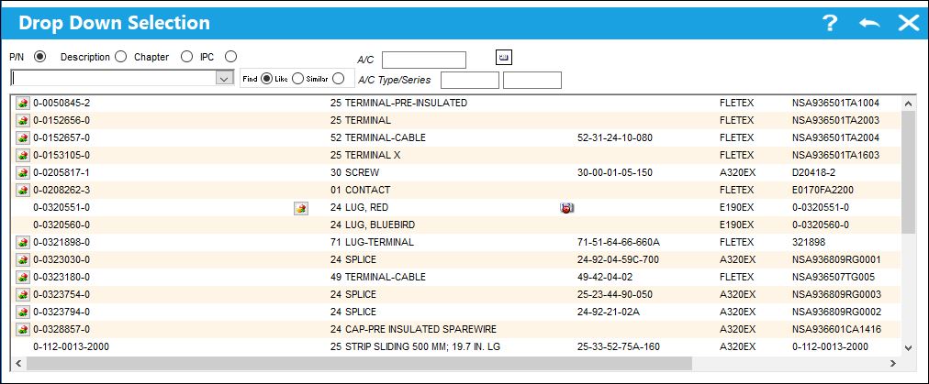Open the A/C selection picker icon

pos(504,58)
